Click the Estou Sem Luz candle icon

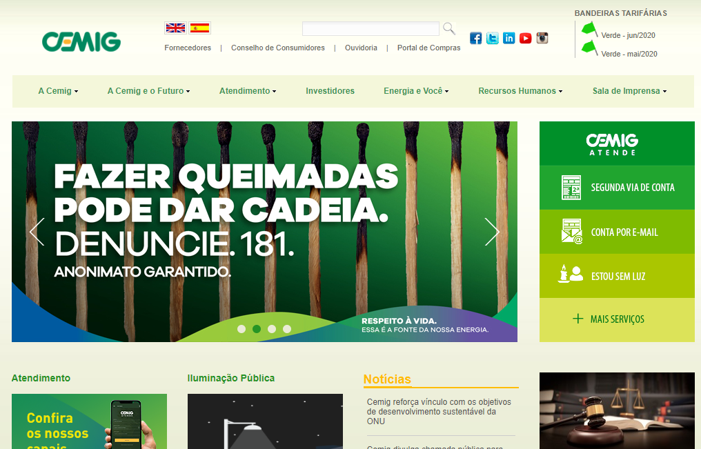click(x=571, y=274)
